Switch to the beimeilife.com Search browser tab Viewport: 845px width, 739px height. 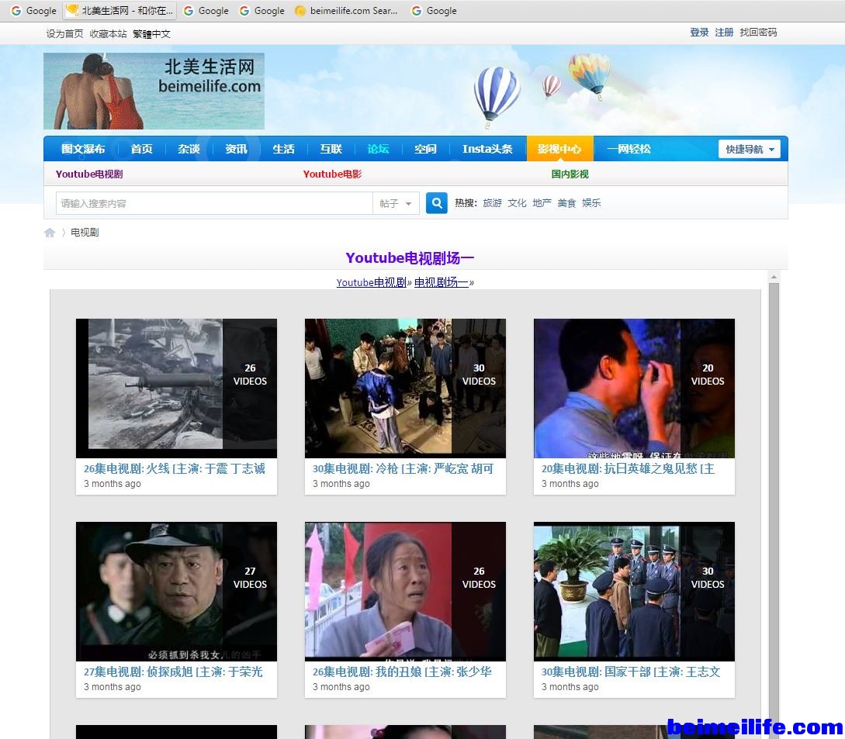point(346,11)
